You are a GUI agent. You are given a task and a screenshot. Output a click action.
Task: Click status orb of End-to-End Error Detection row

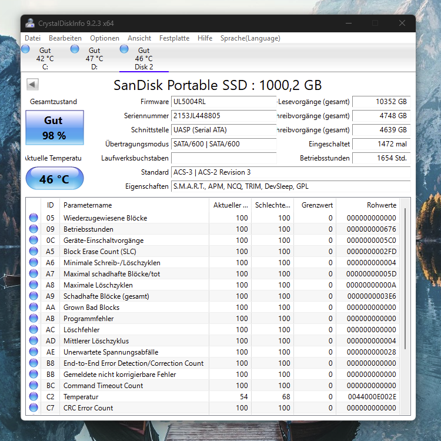click(x=34, y=363)
